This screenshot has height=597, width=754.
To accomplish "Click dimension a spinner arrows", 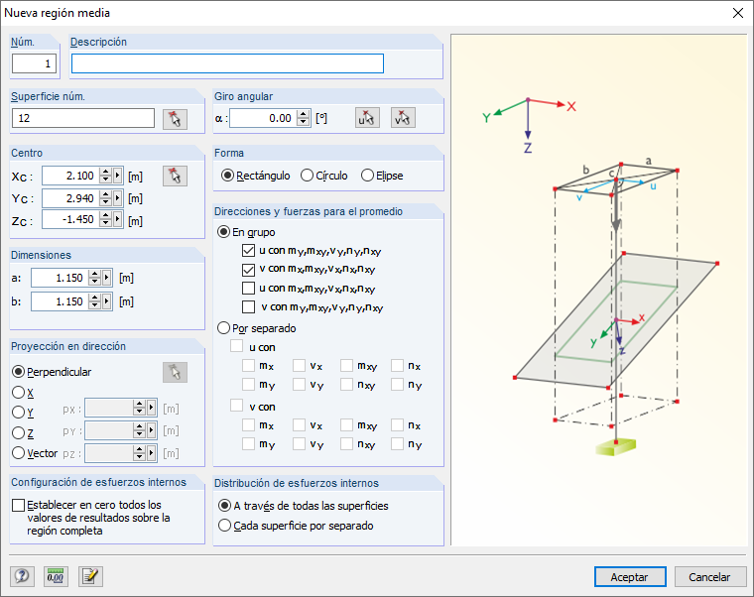I will tap(94, 278).
